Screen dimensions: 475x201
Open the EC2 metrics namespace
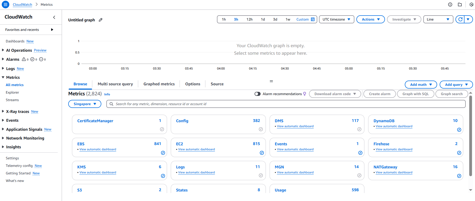180,144
